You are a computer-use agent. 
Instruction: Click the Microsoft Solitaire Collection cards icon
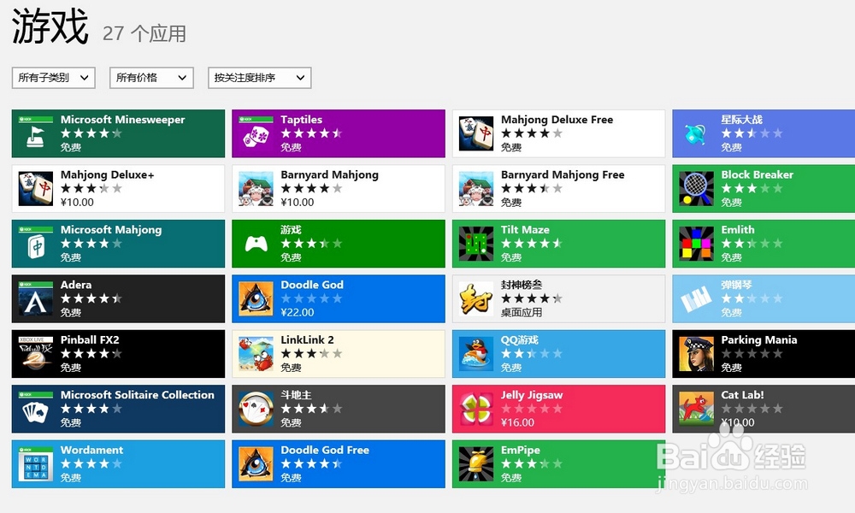(35, 409)
